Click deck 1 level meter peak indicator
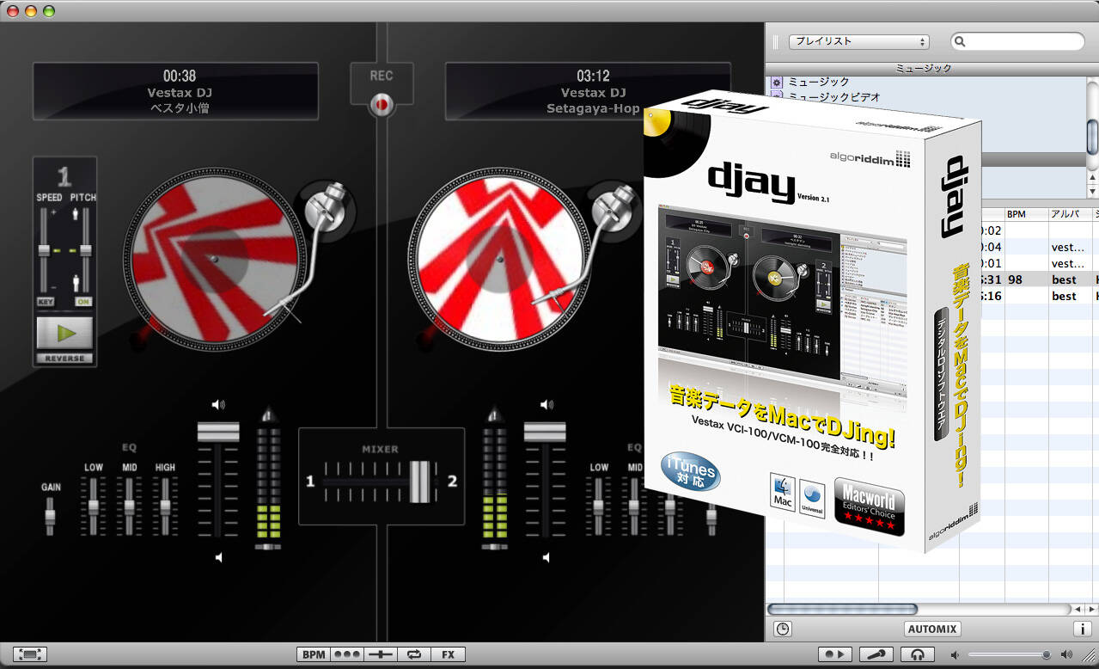Viewport: 1099px width, 669px height. (269, 413)
